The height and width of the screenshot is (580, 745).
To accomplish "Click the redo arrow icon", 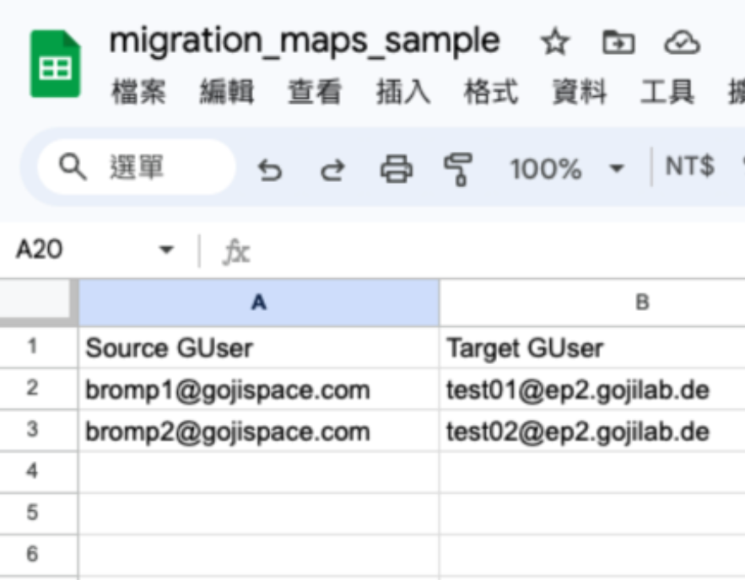I will [x=332, y=170].
